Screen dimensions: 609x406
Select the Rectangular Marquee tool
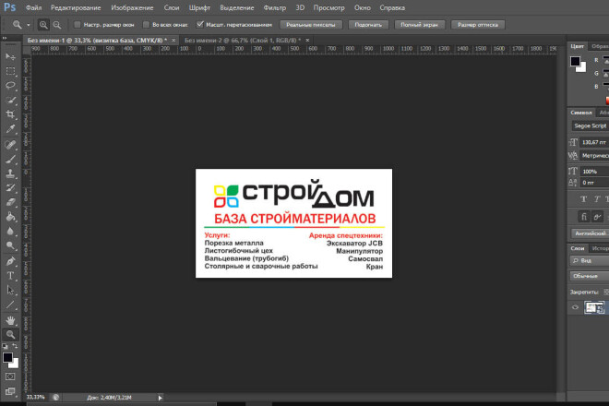tap(10, 71)
